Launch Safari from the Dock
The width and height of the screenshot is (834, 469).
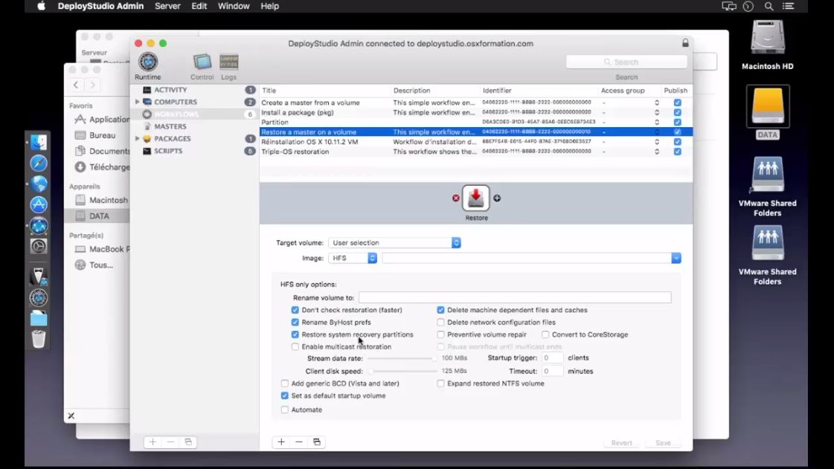[38, 163]
